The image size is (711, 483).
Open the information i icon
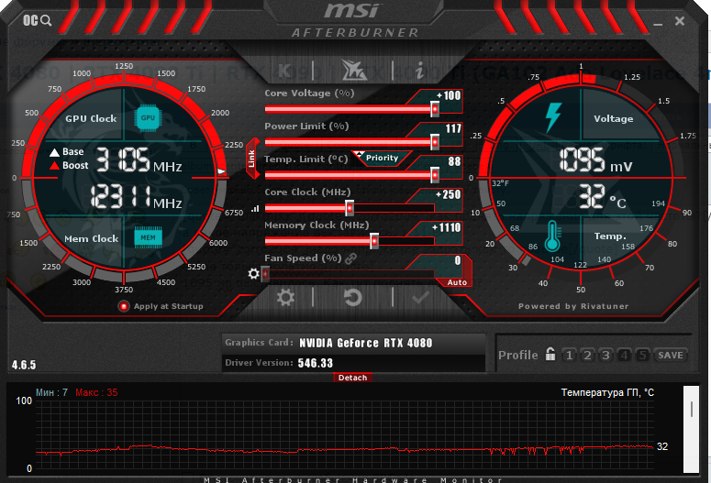click(420, 71)
